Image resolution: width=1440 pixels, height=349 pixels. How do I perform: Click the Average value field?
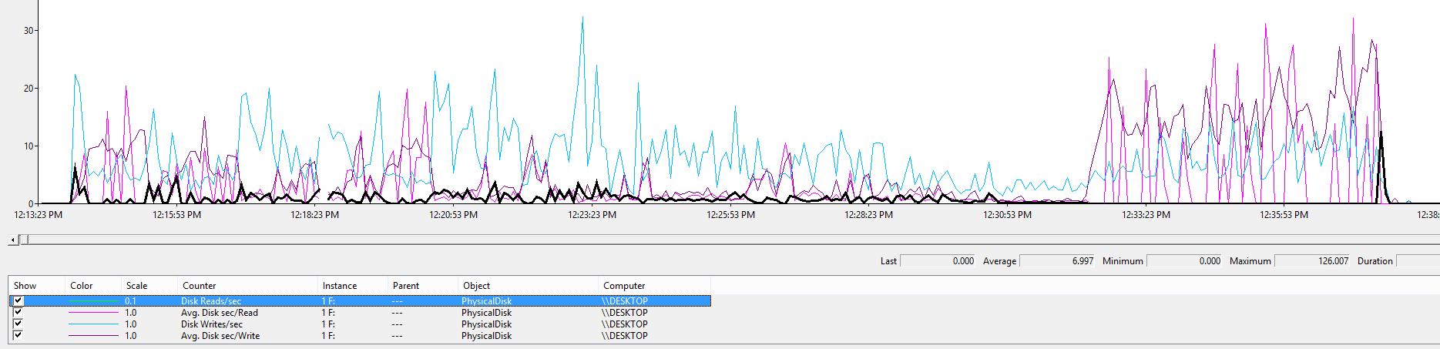[1057, 261]
